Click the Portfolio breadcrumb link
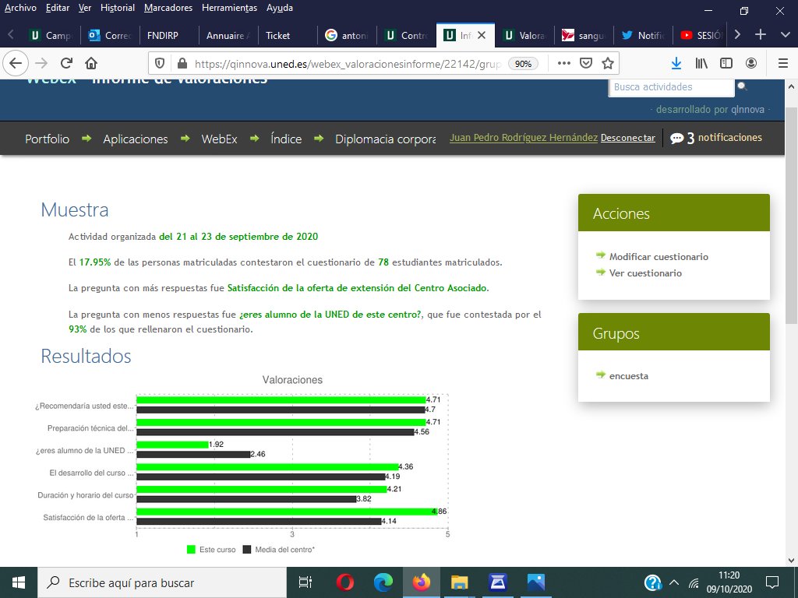This screenshot has width=798, height=598. [x=48, y=139]
